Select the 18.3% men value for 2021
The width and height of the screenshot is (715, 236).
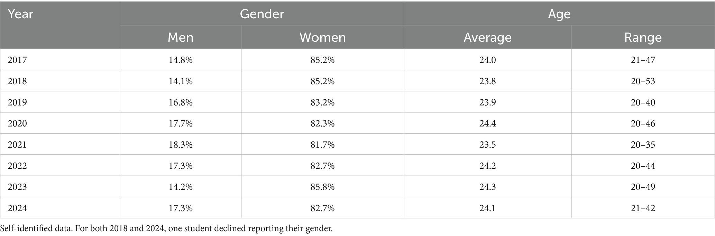(181, 145)
